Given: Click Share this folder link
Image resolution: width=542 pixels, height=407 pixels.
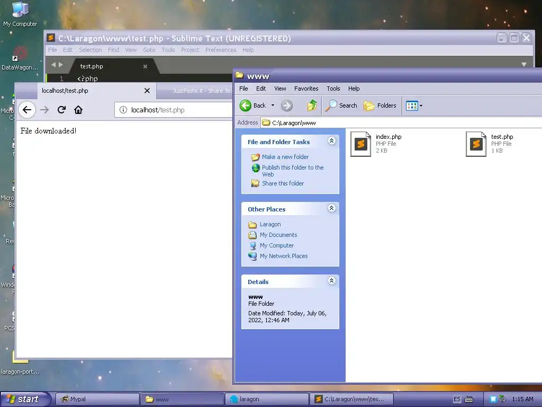Looking at the screenshot, I should coord(283,183).
